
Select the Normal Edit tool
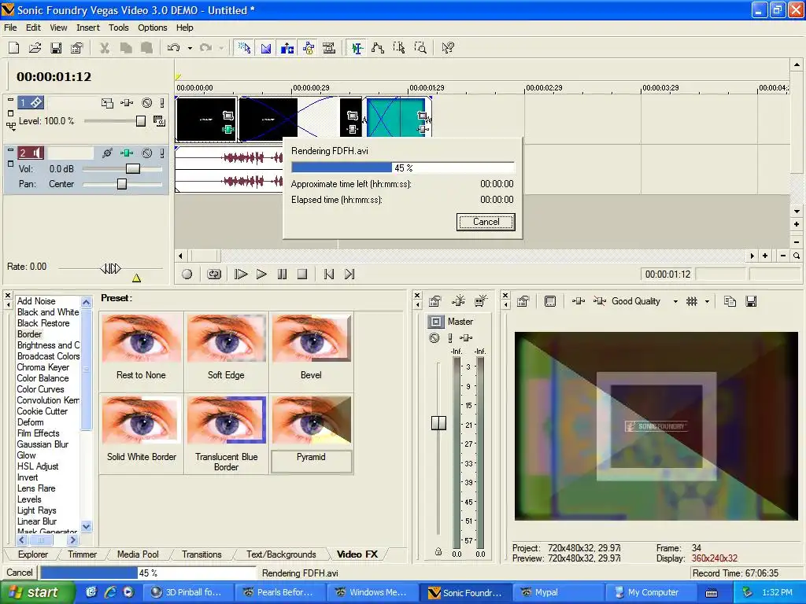[x=357, y=48]
